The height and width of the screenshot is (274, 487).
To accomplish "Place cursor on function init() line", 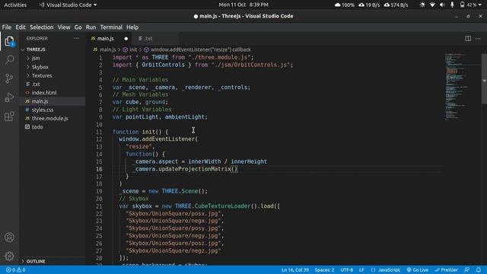I will click(140, 132).
